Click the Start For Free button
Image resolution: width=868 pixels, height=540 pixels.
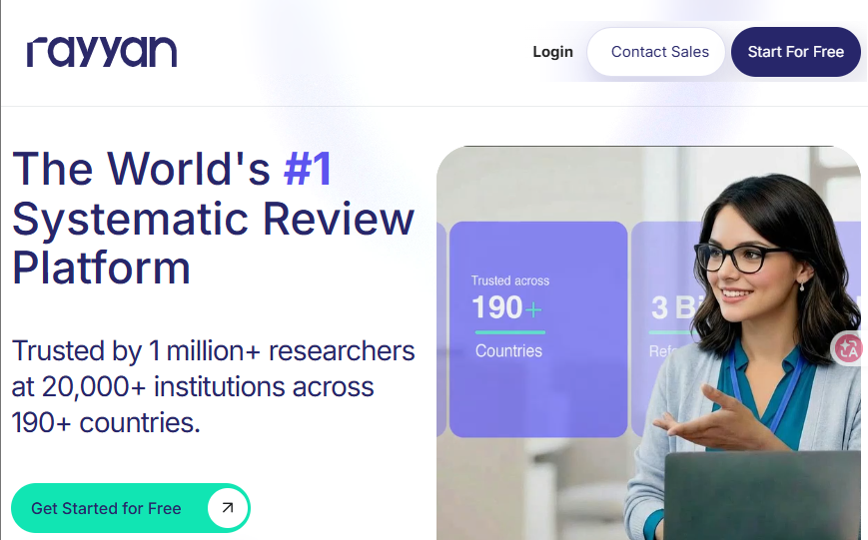(x=795, y=52)
